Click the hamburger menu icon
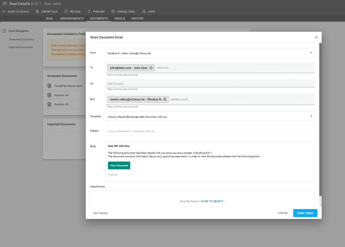The width and height of the screenshot is (345, 247). [4, 4]
